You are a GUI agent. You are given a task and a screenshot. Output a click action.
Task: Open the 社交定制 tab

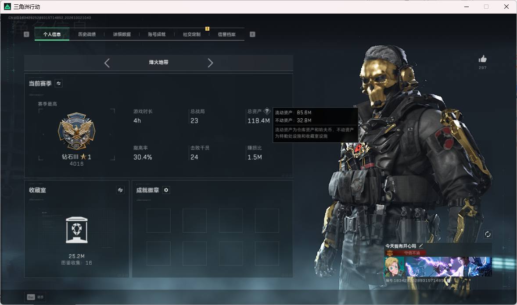point(191,34)
